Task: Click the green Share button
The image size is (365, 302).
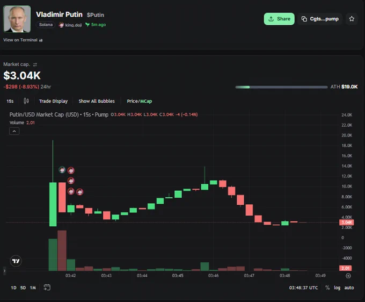Action: (x=279, y=19)
